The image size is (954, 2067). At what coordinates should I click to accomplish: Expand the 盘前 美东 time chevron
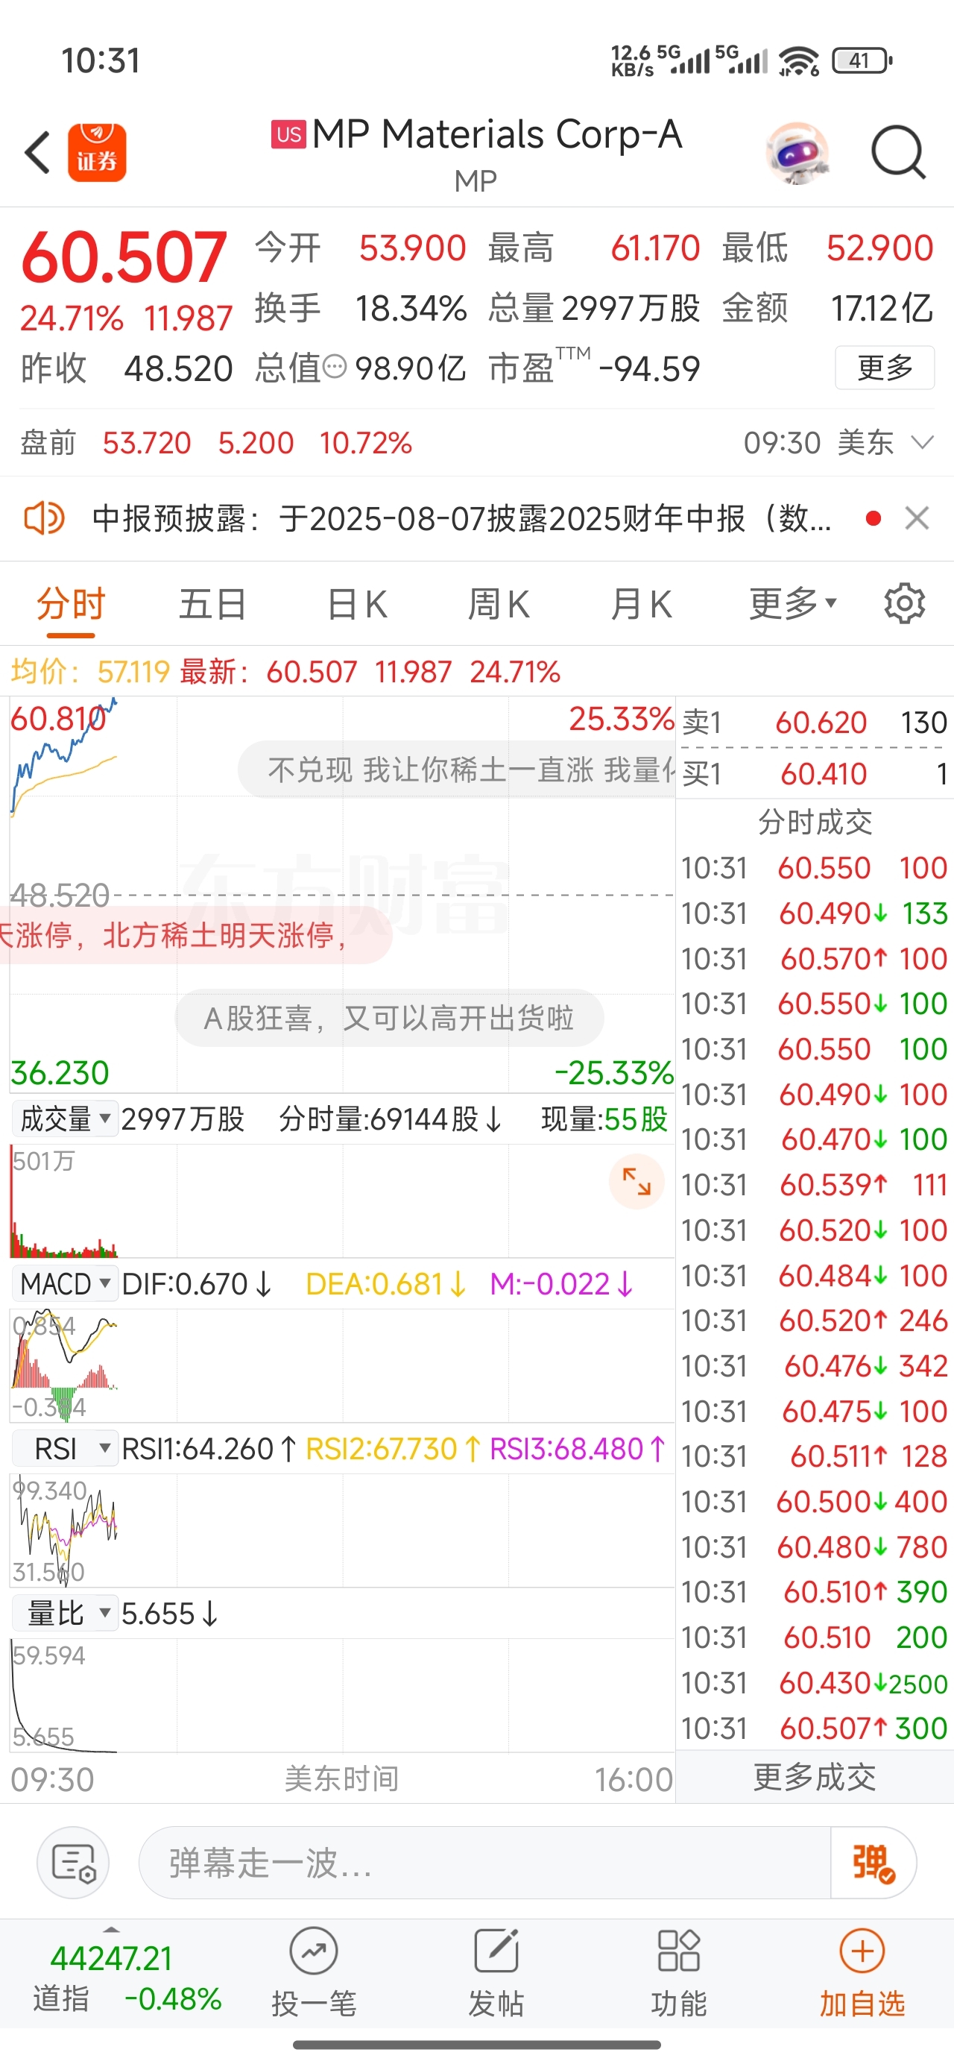[x=923, y=442]
